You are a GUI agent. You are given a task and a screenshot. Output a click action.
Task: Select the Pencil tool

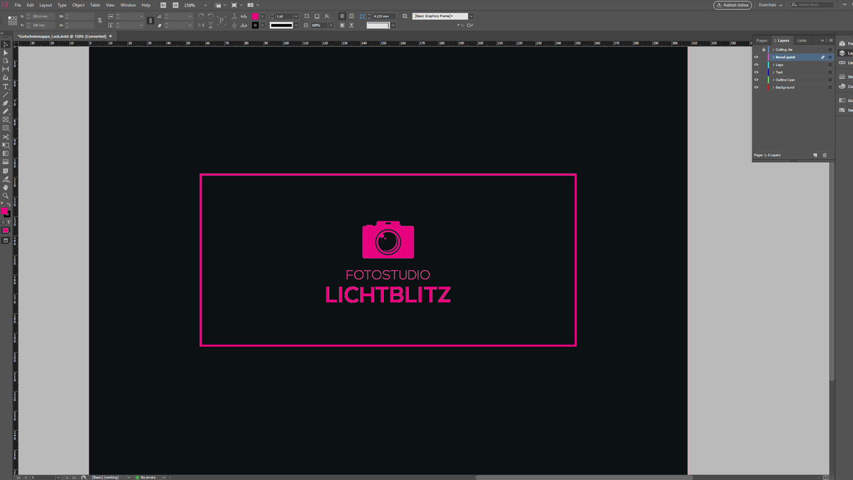pos(6,111)
